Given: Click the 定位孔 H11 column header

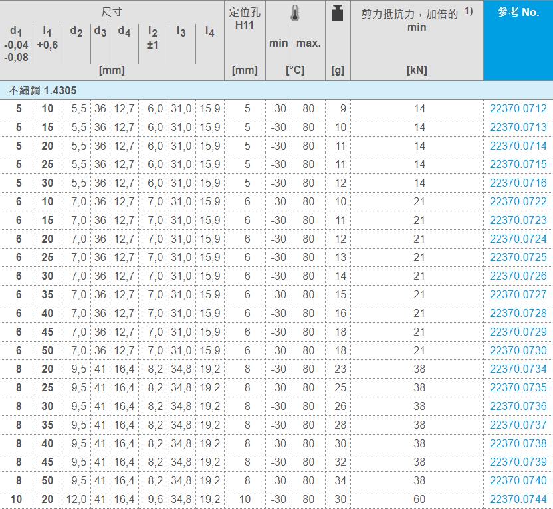Looking at the screenshot, I should tap(245, 18).
